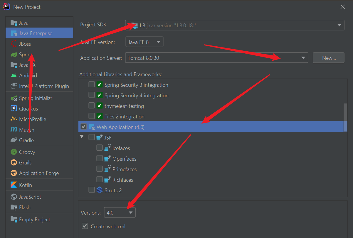Check the JSF checkbox
This screenshot has height=238, width=353.
point(92,137)
